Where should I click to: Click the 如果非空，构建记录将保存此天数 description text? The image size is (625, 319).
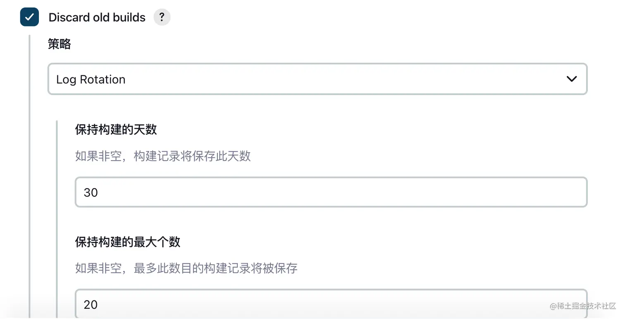pyautogui.click(x=163, y=156)
